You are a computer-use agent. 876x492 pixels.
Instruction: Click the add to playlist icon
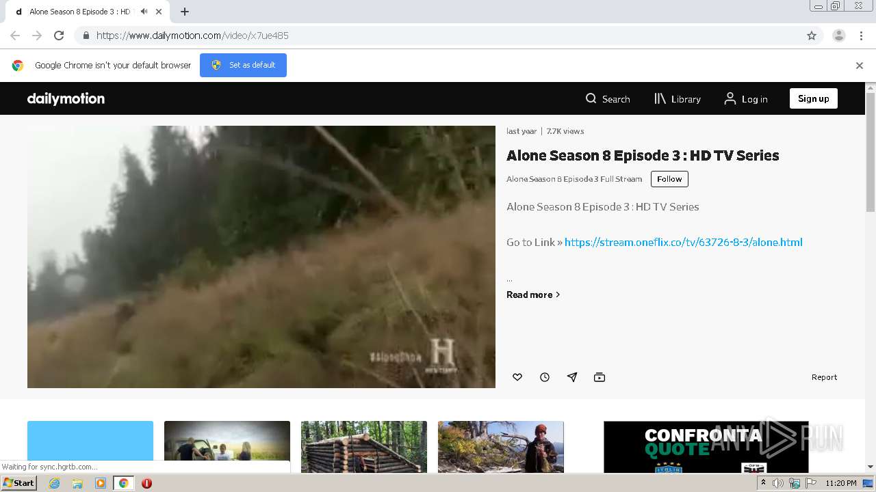pos(600,377)
